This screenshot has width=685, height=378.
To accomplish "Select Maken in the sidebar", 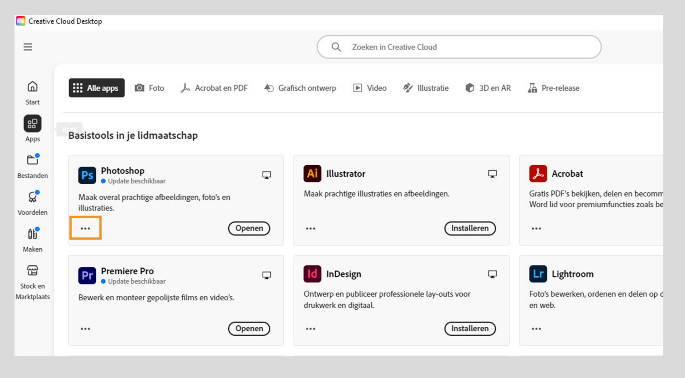I will (x=32, y=239).
